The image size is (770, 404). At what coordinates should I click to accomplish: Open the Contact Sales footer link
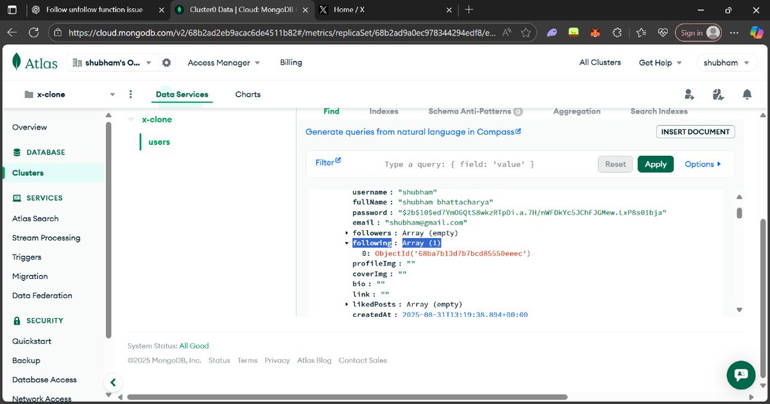pyautogui.click(x=363, y=360)
